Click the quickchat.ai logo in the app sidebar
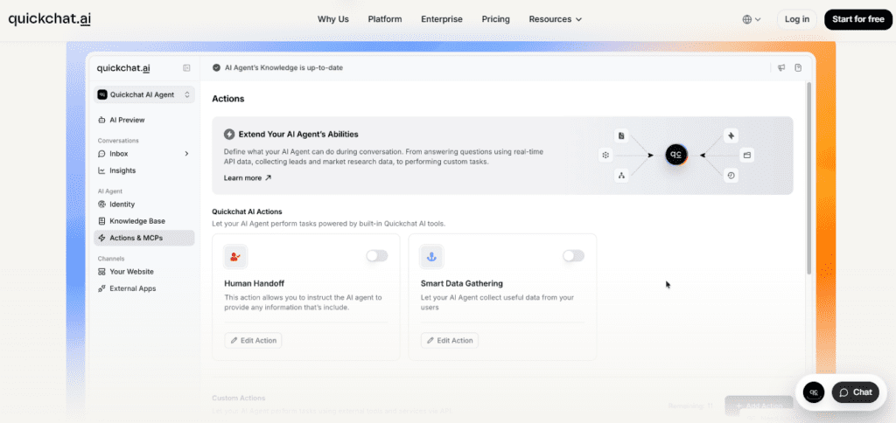 [123, 68]
